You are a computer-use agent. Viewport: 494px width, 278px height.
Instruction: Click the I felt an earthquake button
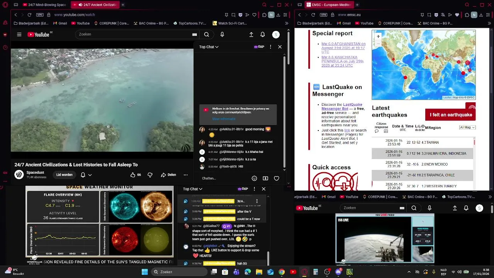click(x=450, y=115)
